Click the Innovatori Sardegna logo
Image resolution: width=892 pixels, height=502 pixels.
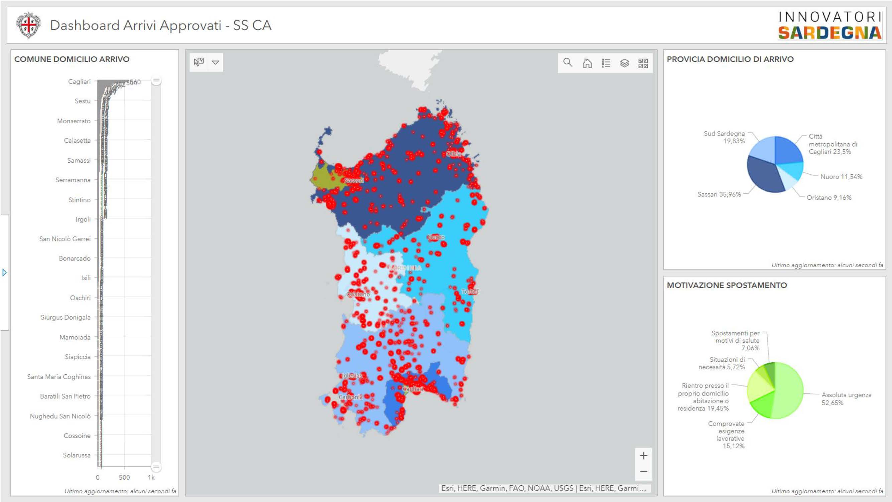pos(830,25)
